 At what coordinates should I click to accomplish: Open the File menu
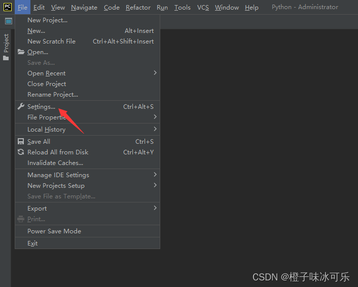coord(23,7)
